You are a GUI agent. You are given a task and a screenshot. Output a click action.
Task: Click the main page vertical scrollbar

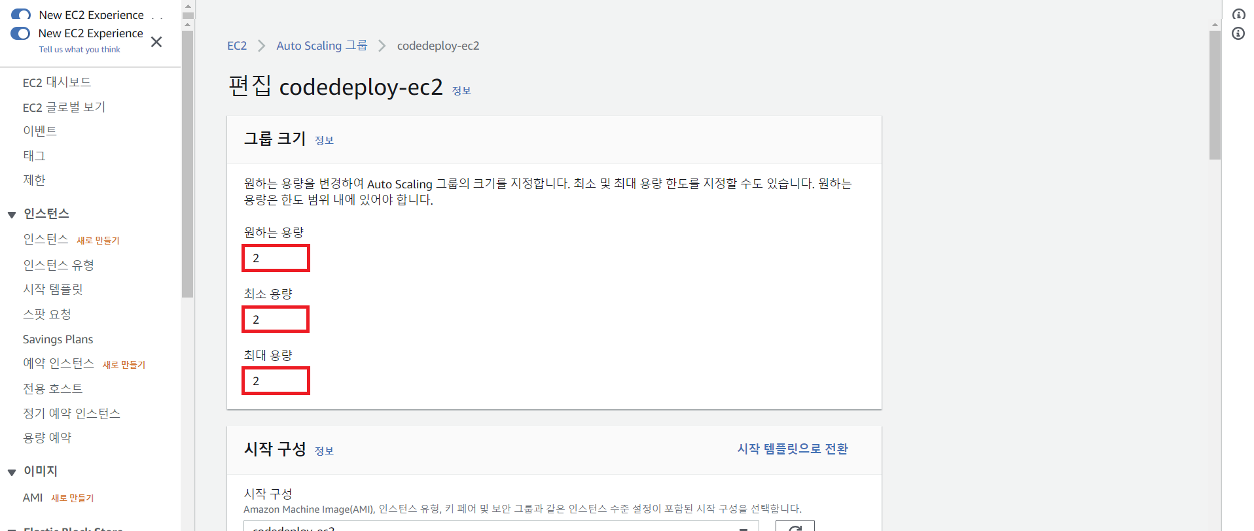point(1215,95)
